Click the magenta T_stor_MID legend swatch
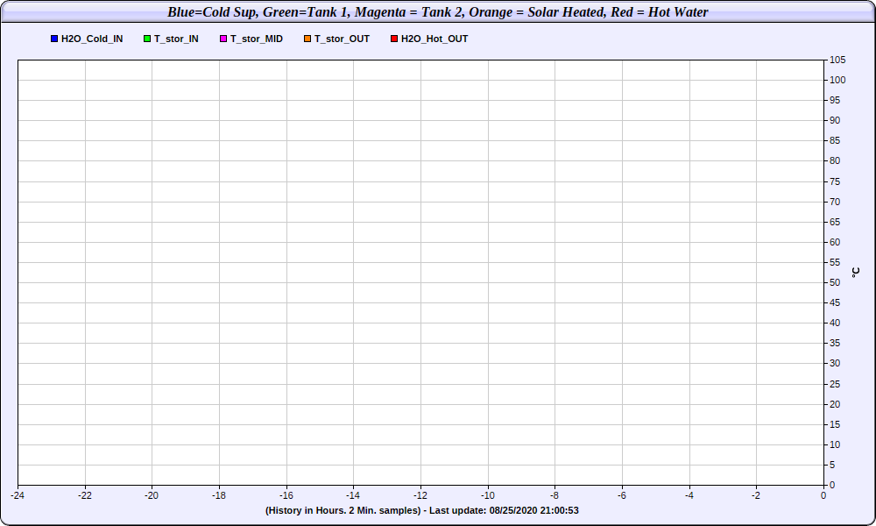The height and width of the screenshot is (526, 876). 223,39
